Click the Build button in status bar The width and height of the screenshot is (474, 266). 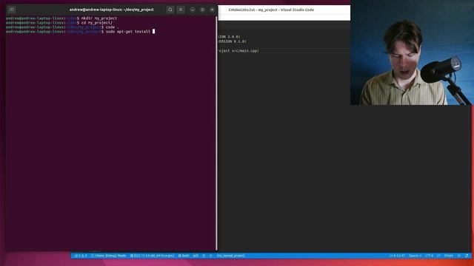point(184,256)
